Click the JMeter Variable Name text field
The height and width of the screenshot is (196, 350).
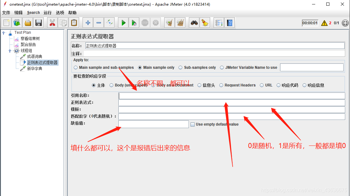[312, 68]
